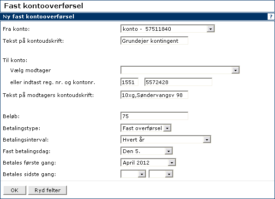Open the help question mark icon

[271, 17]
